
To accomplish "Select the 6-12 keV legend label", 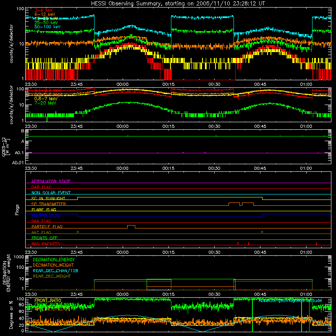I will tap(45, 14).
